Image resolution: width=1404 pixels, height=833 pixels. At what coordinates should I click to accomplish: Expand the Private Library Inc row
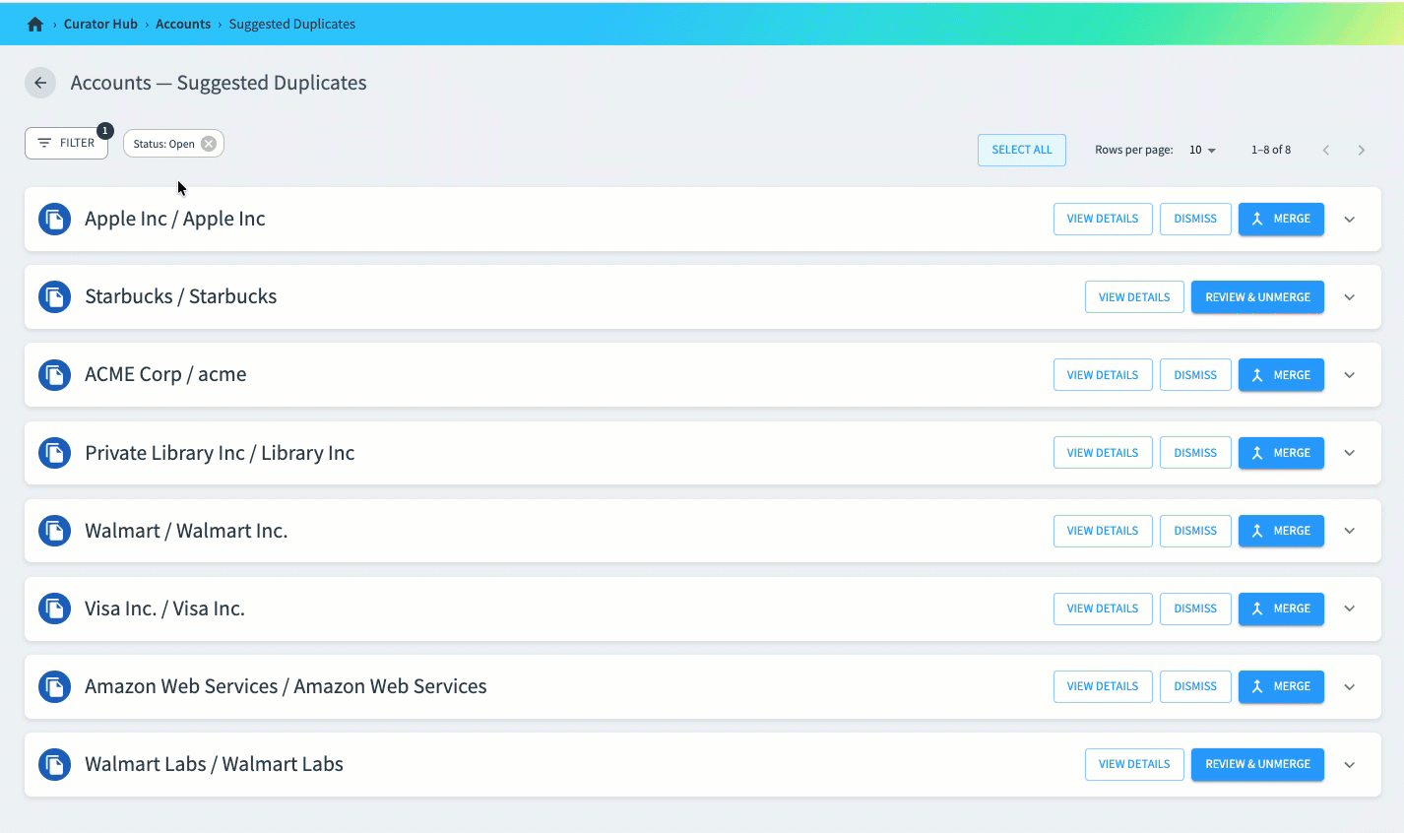(1350, 453)
